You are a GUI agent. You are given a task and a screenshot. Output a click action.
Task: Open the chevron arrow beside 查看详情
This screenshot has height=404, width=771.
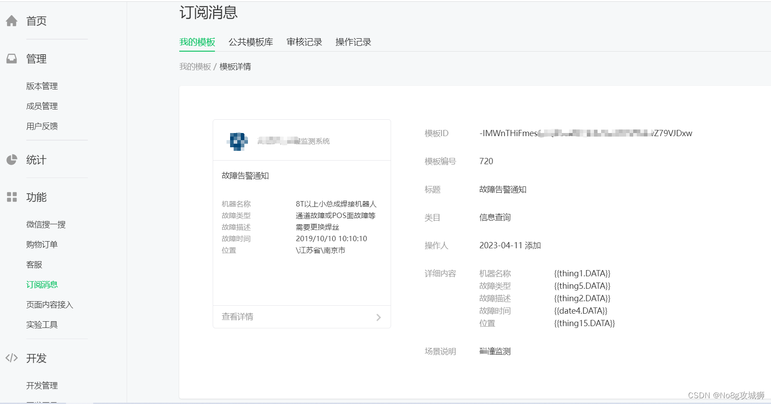[378, 317]
